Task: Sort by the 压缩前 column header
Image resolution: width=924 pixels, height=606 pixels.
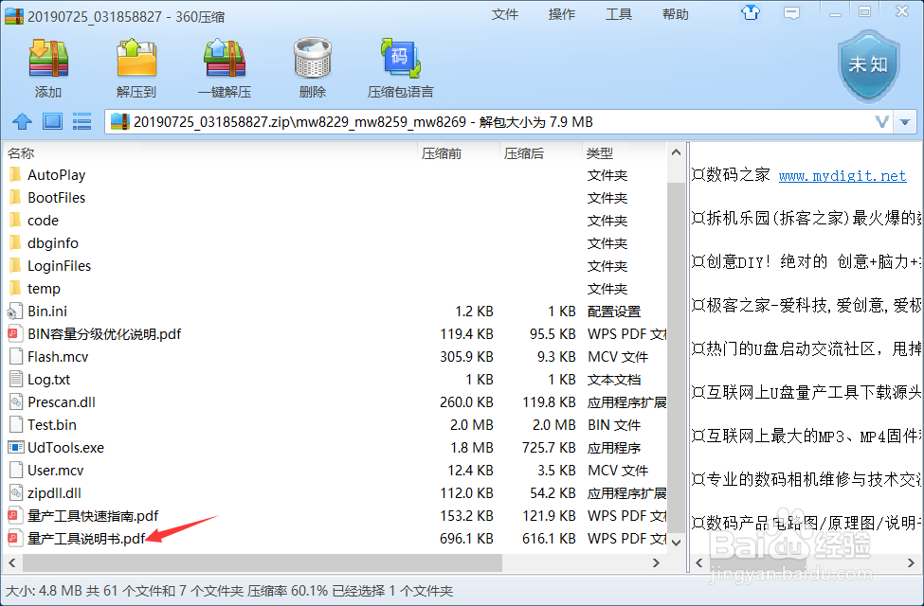Action: (459, 153)
